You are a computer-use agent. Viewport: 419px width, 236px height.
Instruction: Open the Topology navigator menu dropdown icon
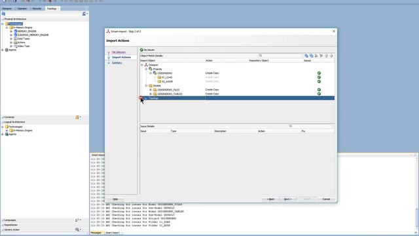tap(84, 14)
